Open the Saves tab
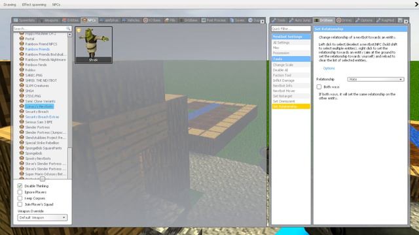The image size is (419, 235). [x=237, y=20]
